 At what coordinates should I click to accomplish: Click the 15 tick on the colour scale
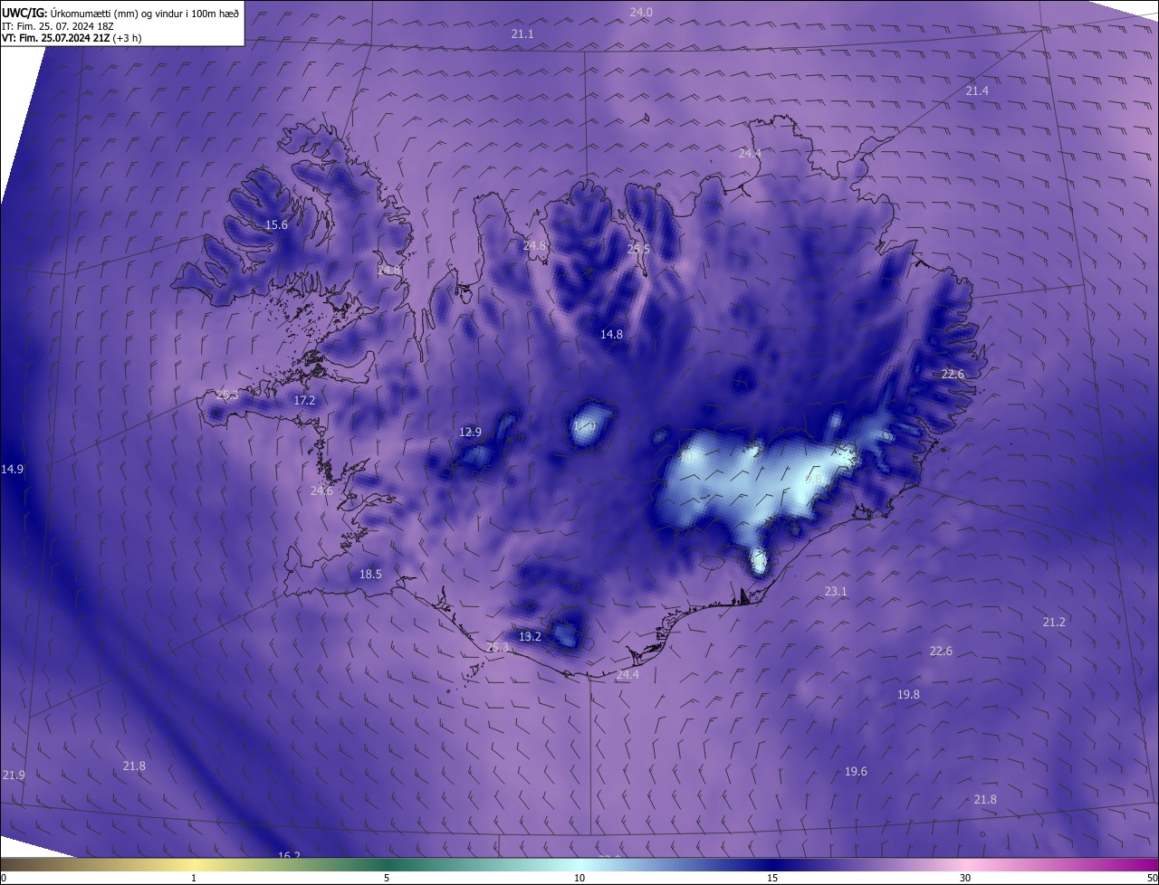point(772,878)
